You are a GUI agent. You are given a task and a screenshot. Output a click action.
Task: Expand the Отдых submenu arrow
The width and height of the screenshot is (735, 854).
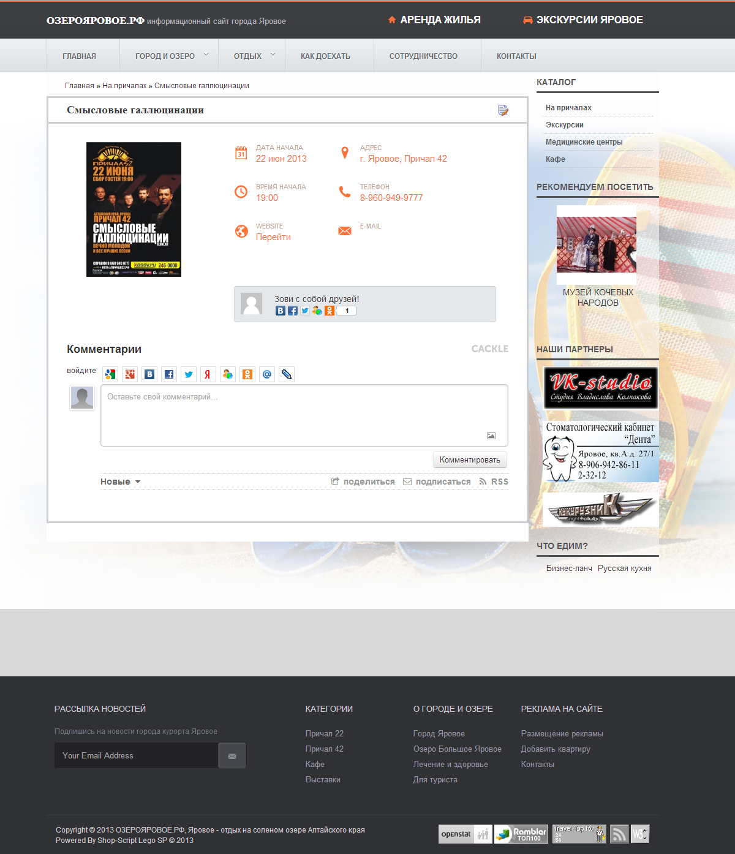[x=273, y=55]
